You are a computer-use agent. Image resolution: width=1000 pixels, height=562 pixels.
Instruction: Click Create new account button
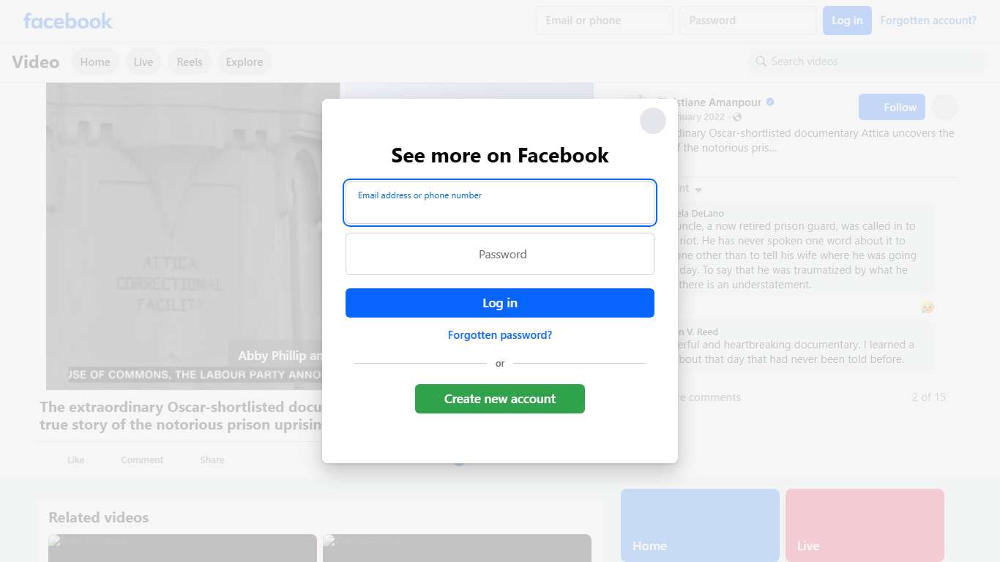pos(500,399)
